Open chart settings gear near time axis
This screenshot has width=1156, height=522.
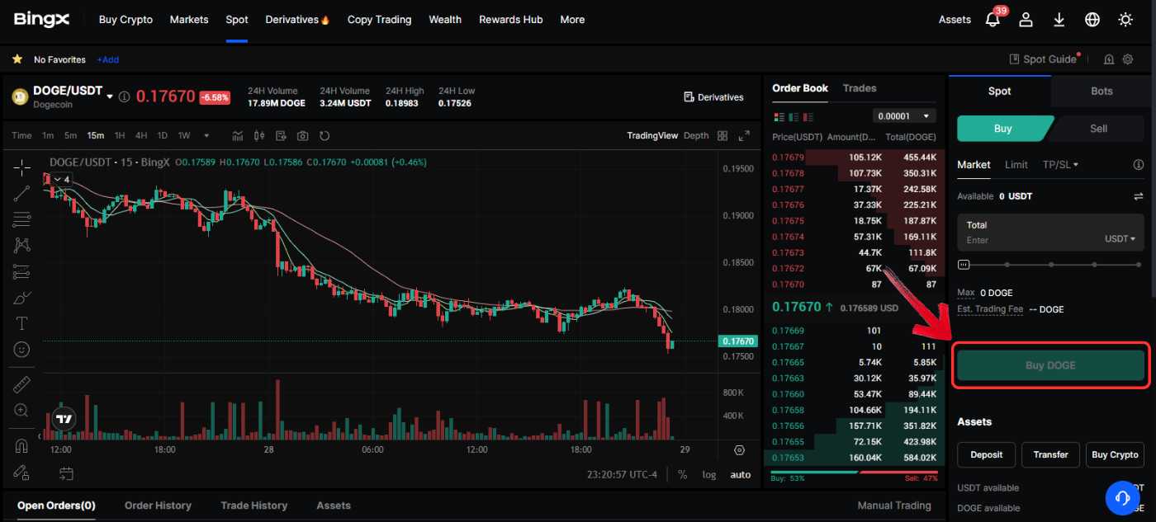coord(739,450)
